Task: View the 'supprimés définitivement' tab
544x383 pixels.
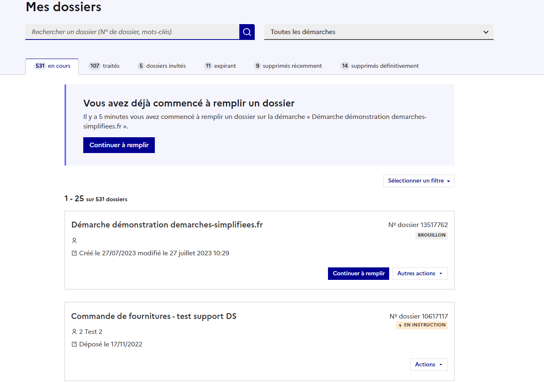Action: click(380, 66)
